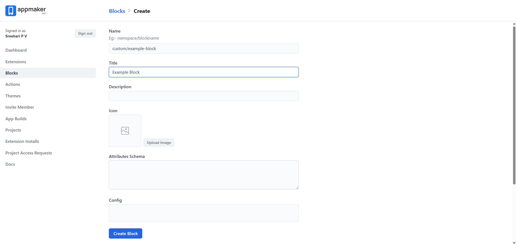Click the scrollbar up arrow

pos(514,24)
